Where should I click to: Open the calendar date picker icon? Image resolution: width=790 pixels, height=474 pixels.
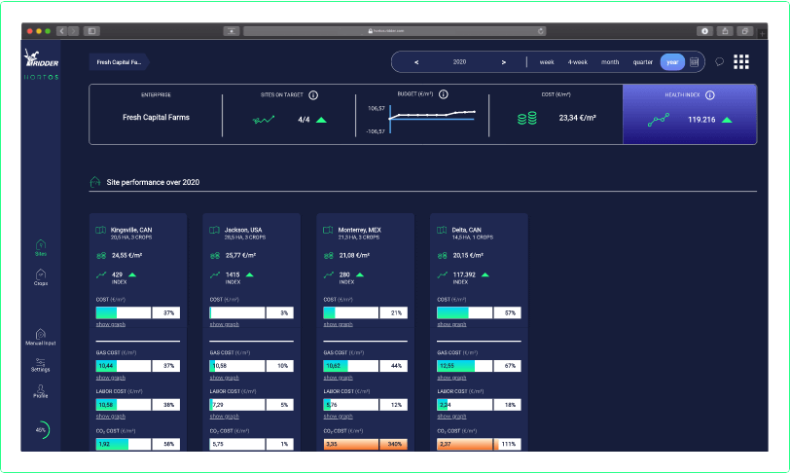[x=695, y=62]
